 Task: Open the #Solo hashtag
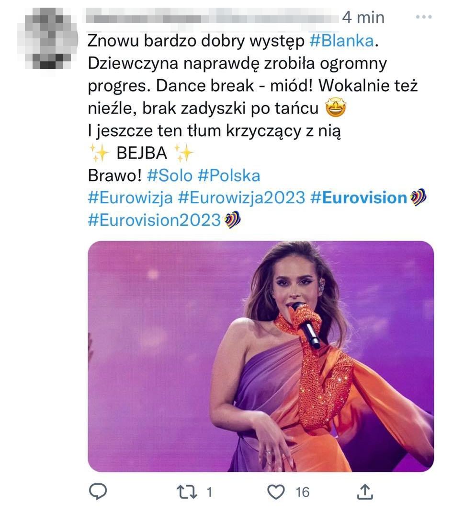pos(170,175)
